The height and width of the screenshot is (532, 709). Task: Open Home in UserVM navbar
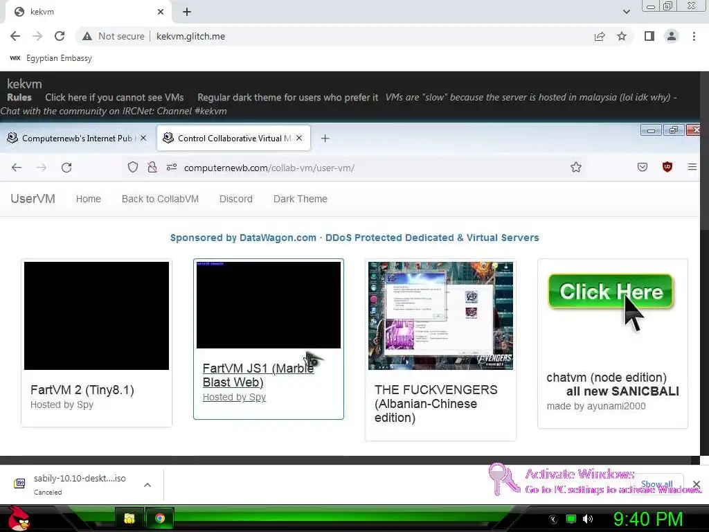pos(88,199)
